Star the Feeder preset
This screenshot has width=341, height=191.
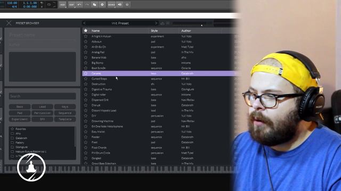point(86,137)
